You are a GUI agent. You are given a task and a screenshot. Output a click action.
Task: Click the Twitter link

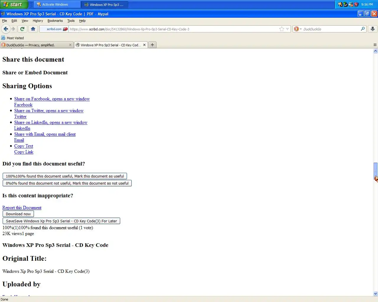tap(20, 116)
